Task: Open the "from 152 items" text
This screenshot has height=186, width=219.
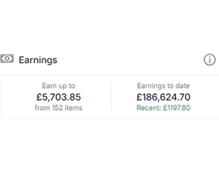Action: pyautogui.click(x=59, y=108)
